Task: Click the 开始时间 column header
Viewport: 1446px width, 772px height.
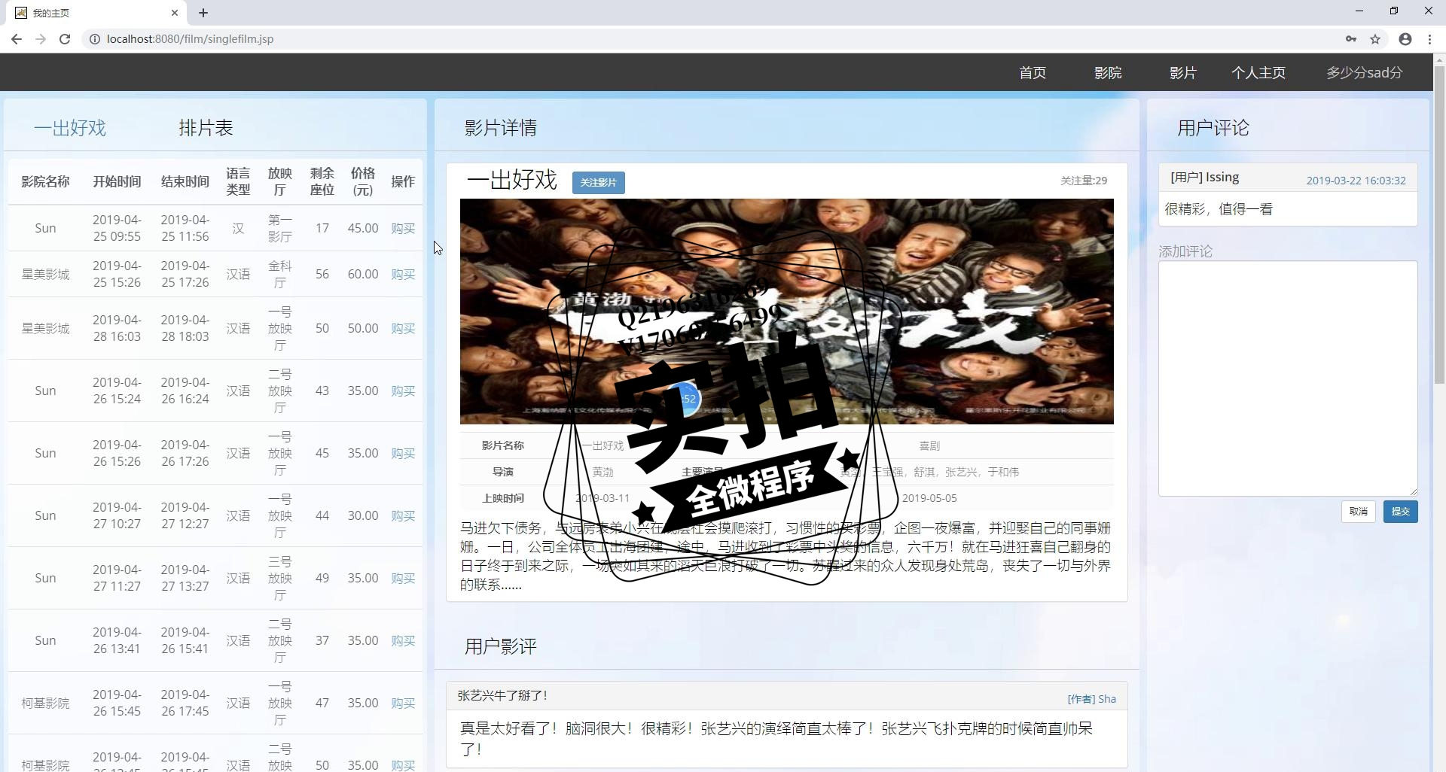Action: 117,181
